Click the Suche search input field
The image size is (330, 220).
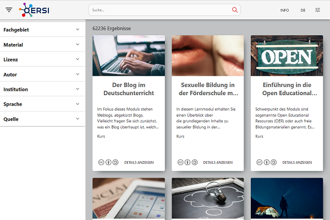tap(159, 10)
